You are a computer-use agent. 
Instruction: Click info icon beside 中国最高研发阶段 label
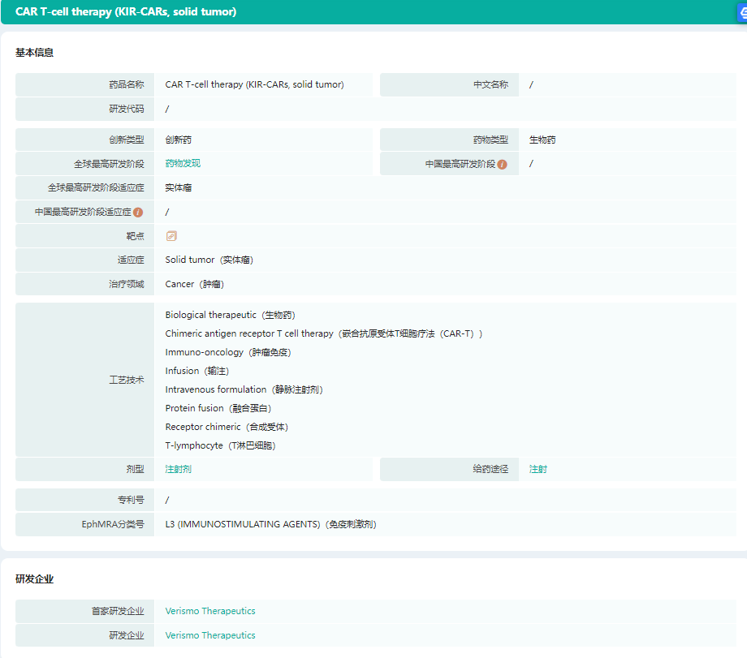pos(502,164)
